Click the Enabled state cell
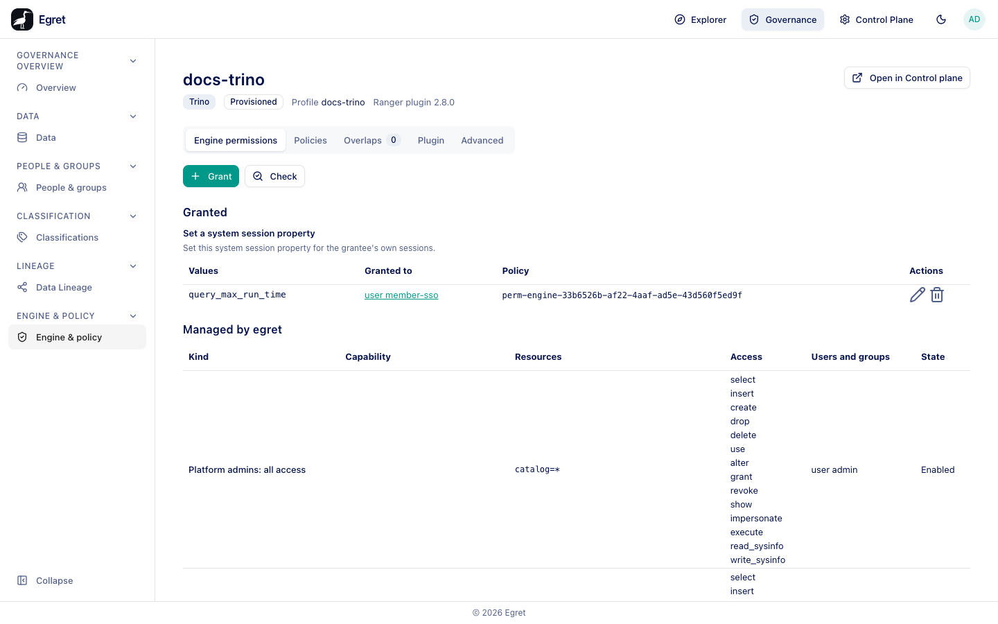The width and height of the screenshot is (998, 624). (938, 470)
